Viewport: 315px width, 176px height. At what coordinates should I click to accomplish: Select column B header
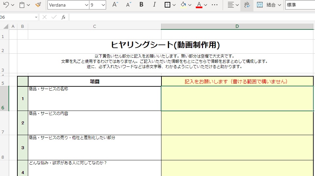tap(23, 26)
